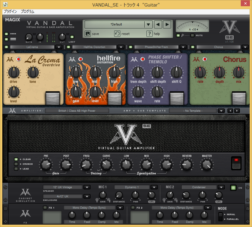Image resolution: width=252 pixels, height=227 pixels.
Task: Click the reset circular arrow icon
Action: [x=117, y=34]
